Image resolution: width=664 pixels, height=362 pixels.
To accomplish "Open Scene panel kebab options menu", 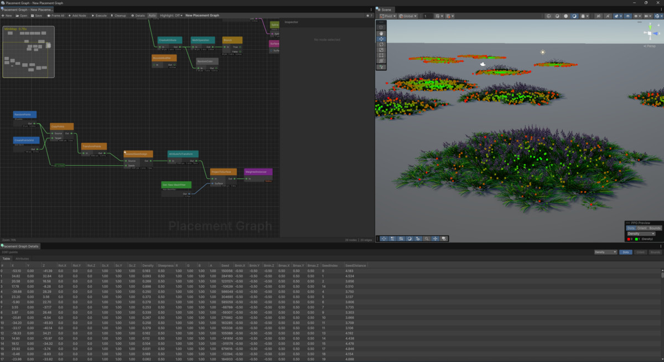I will click(661, 9).
